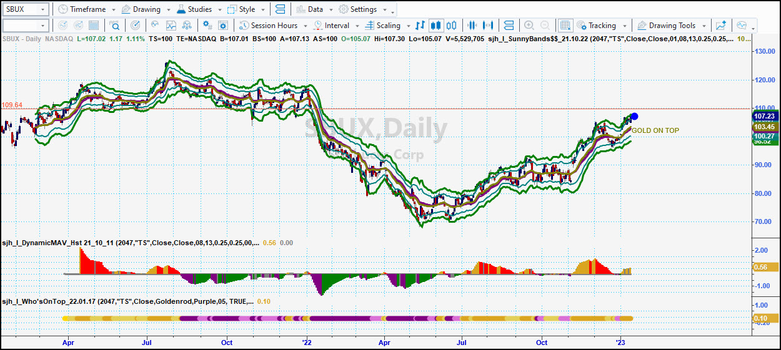781x350 pixels.
Task: Click the linked-nodes study icon
Action: pos(188,26)
